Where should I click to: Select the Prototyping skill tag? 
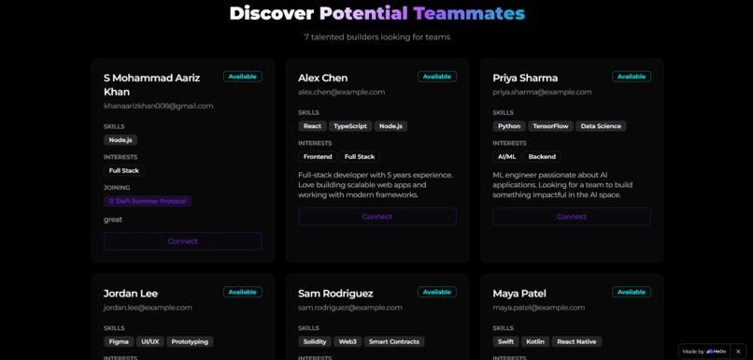[190, 341]
